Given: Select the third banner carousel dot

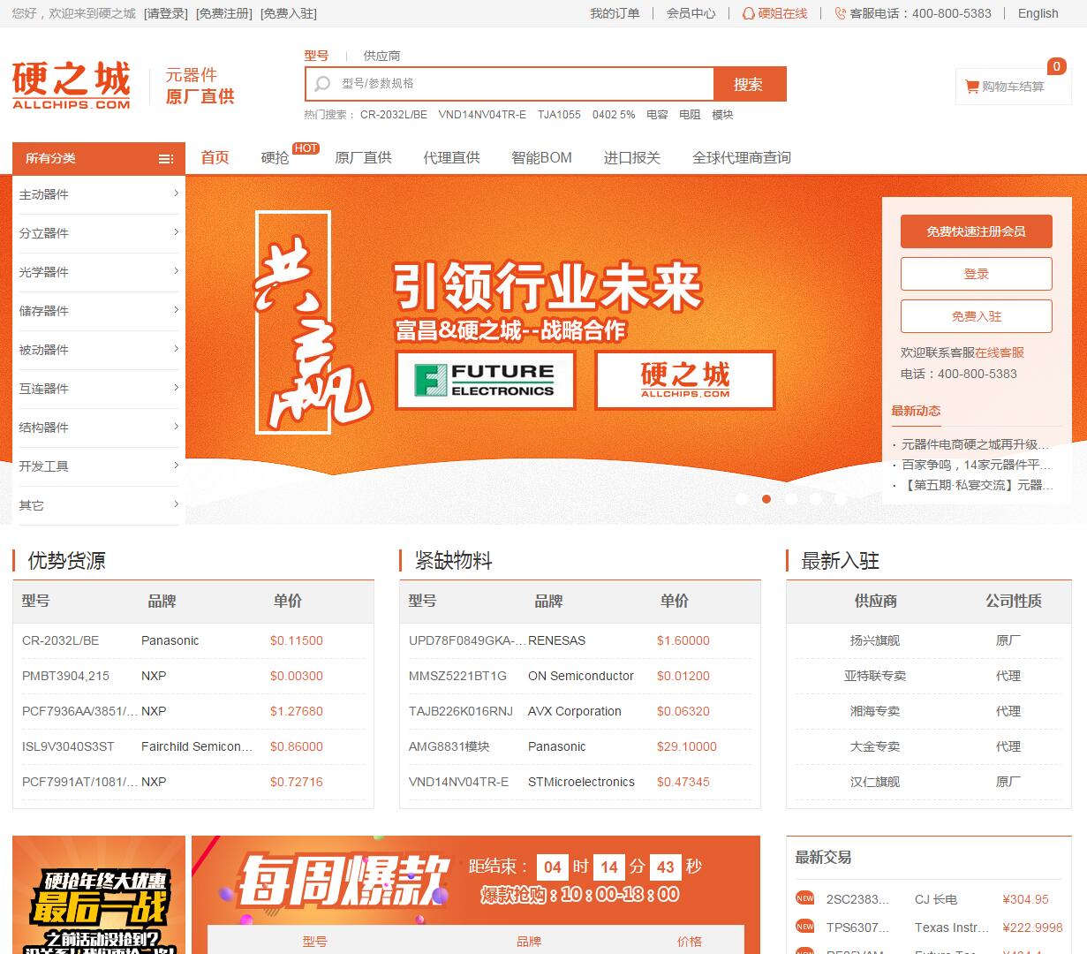Looking at the screenshot, I should (x=791, y=499).
